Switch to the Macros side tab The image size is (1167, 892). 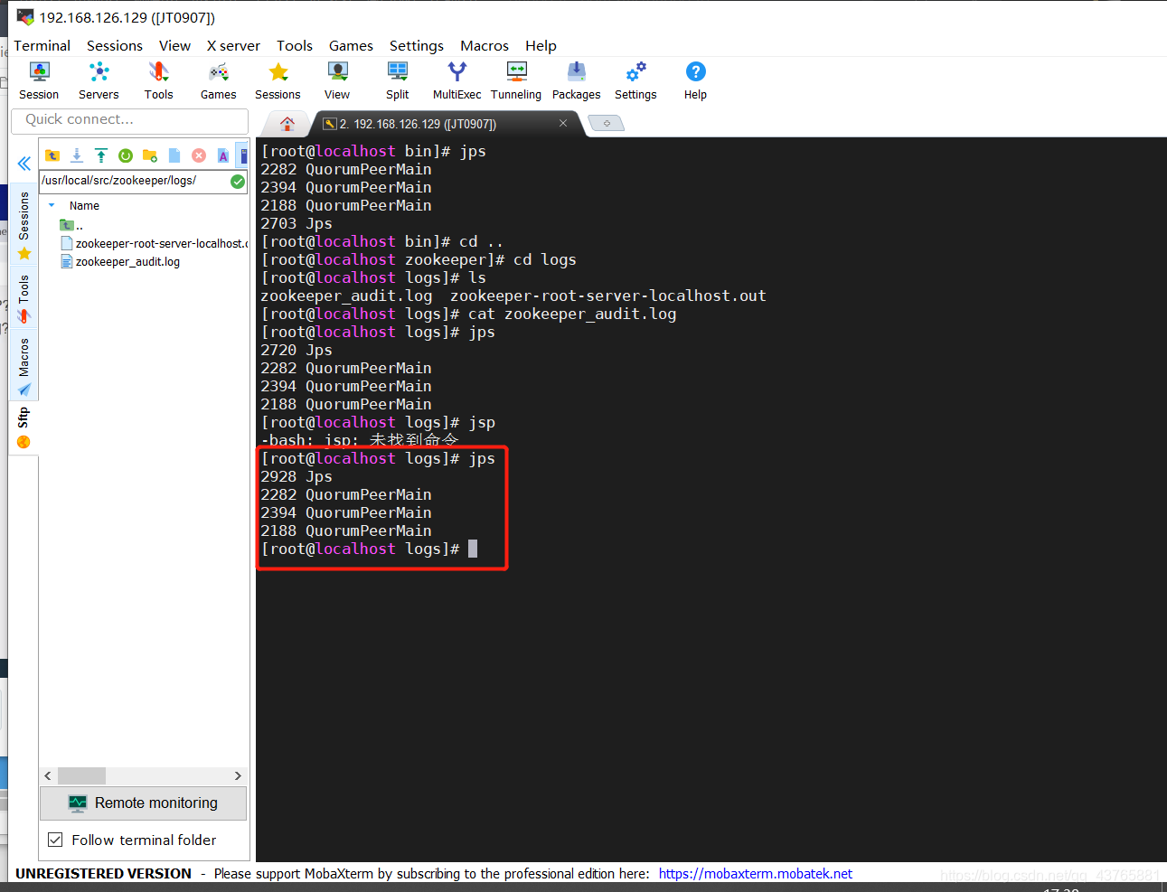coord(24,367)
